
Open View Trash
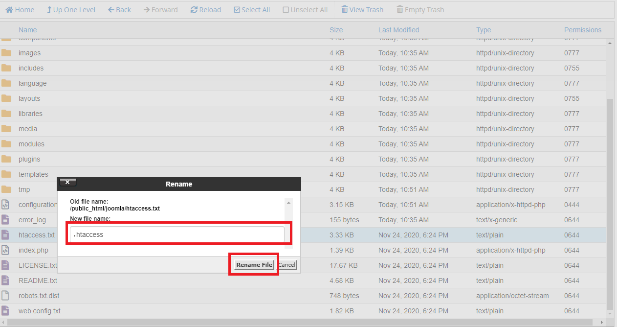click(362, 9)
